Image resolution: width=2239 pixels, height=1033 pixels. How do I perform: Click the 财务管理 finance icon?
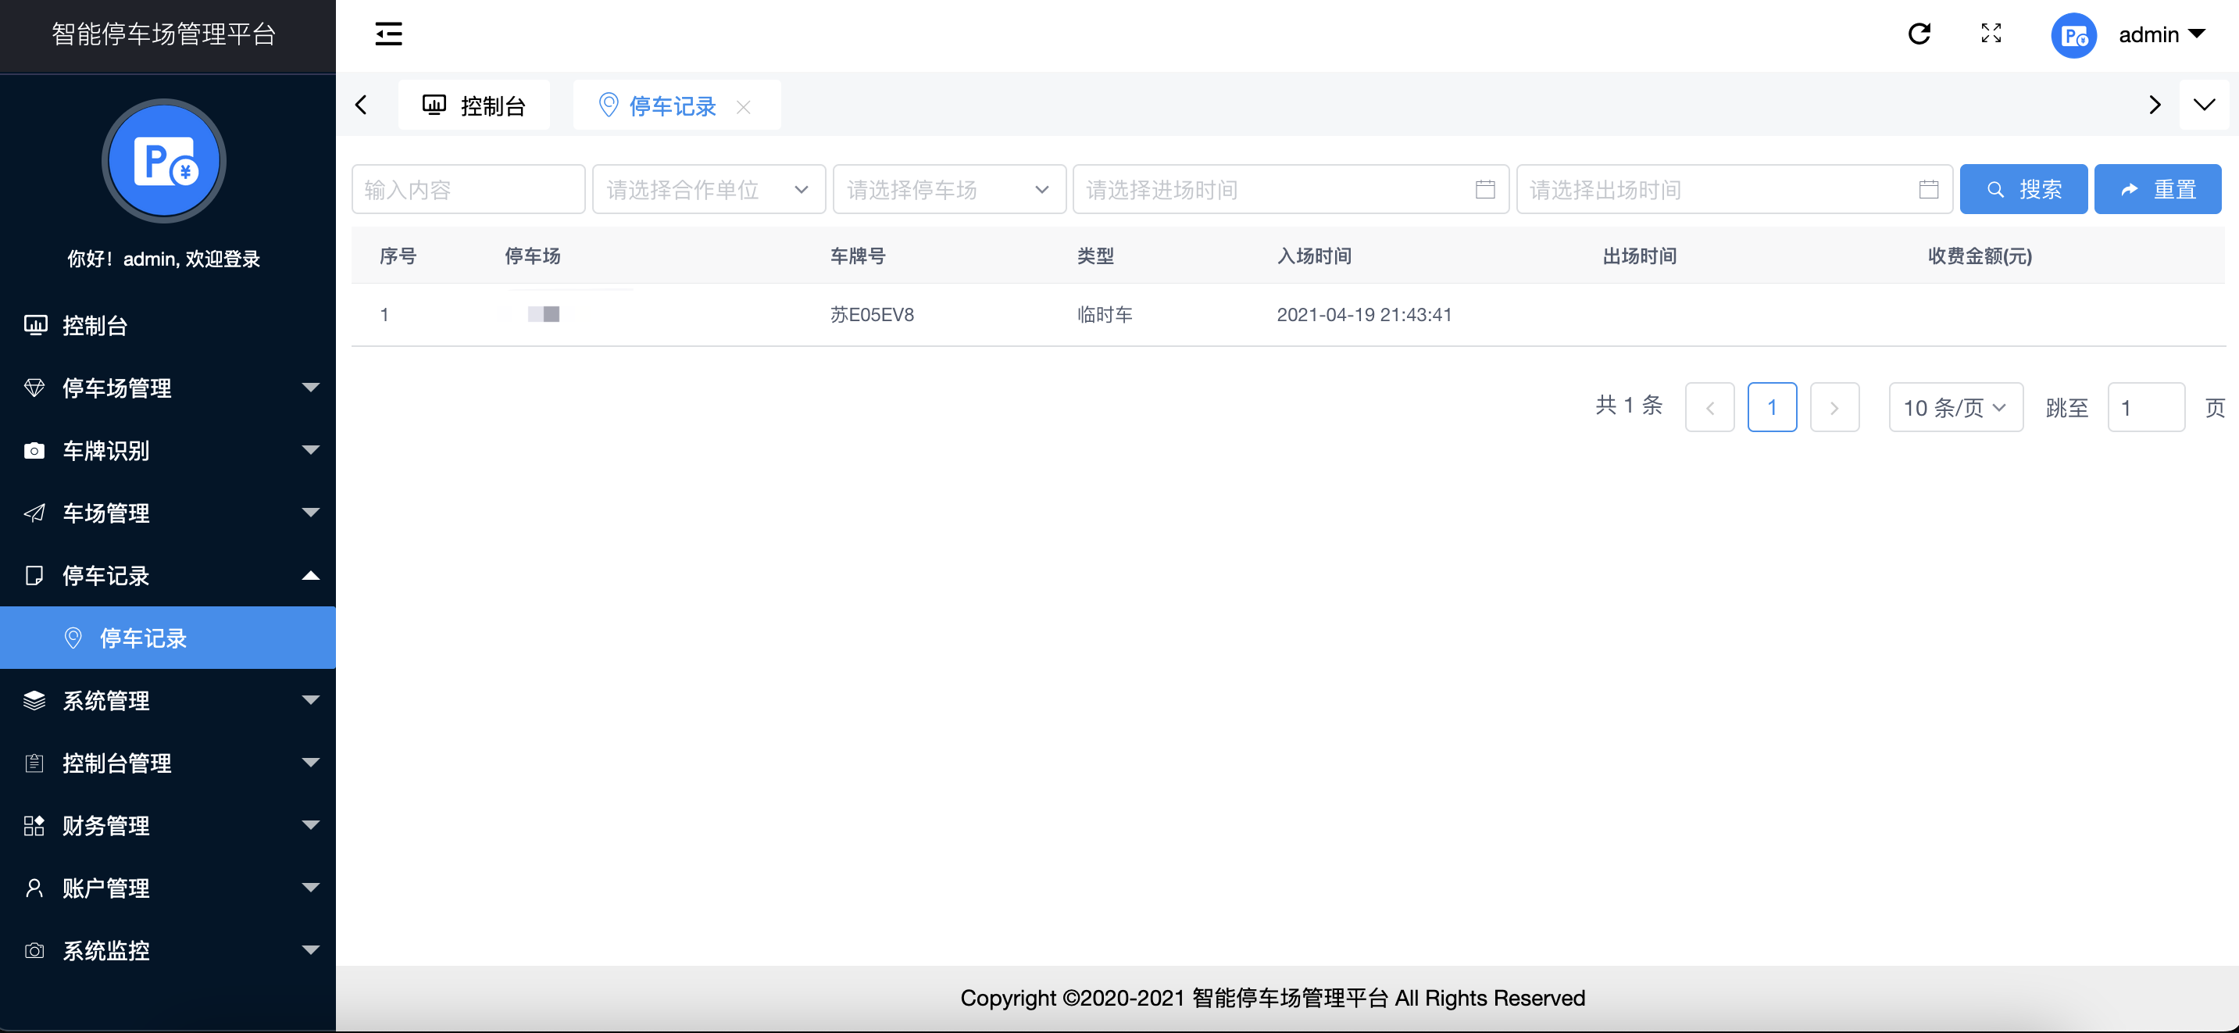point(35,826)
